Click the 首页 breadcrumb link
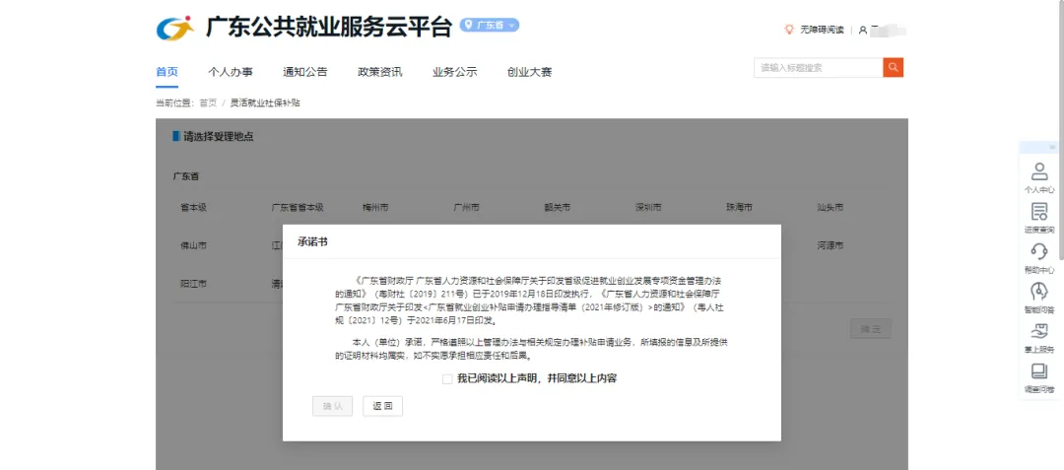 (208, 102)
